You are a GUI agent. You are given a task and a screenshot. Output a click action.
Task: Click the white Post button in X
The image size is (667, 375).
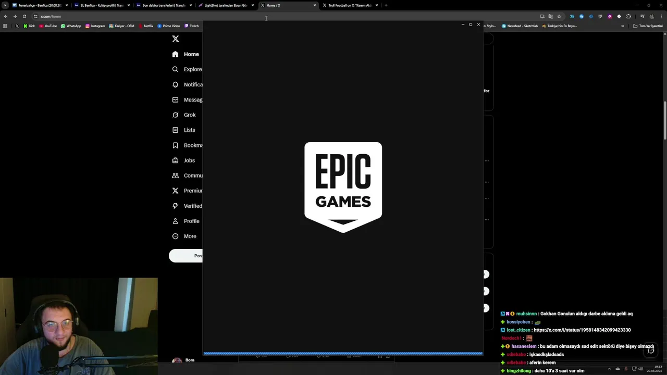[186, 256]
